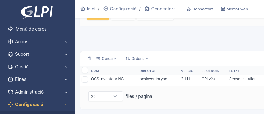264x114 pixels.
Task: Click the Actius cube icon
Action: tap(10, 42)
